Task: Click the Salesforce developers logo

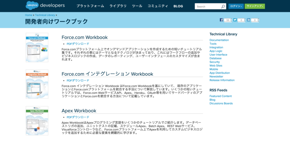Action: click(x=45, y=5)
